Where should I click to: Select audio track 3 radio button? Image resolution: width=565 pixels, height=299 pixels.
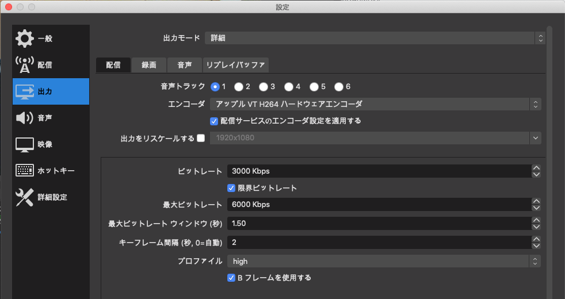click(x=264, y=87)
